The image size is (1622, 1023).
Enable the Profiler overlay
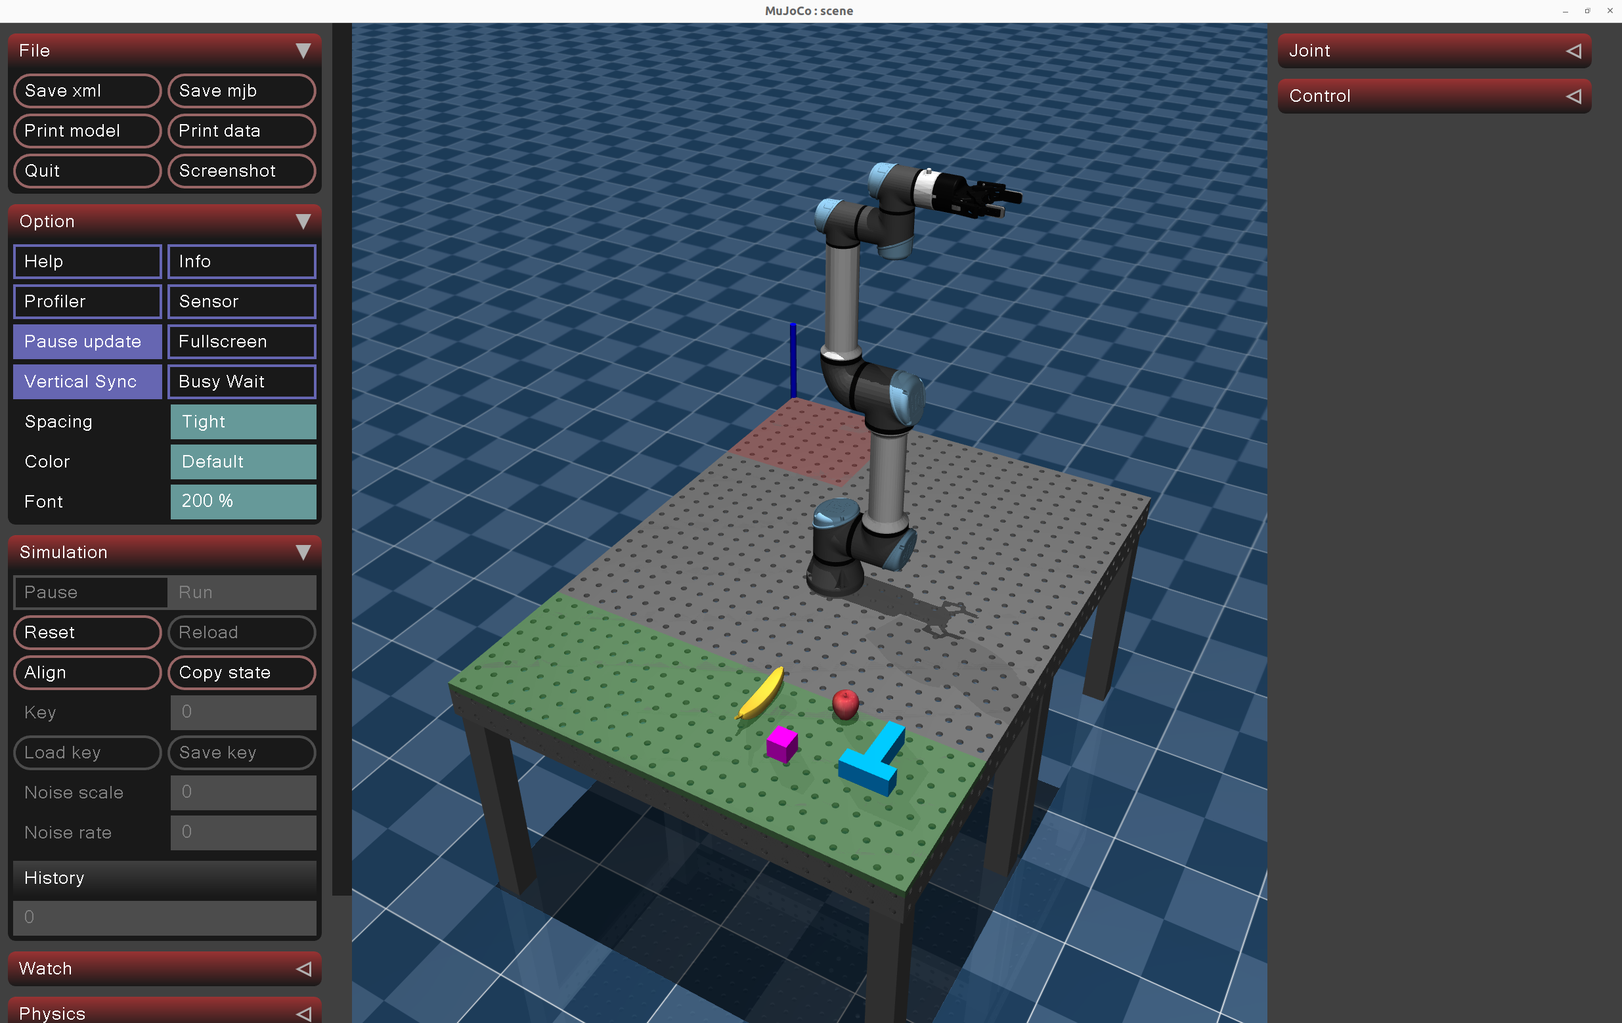[x=87, y=301]
